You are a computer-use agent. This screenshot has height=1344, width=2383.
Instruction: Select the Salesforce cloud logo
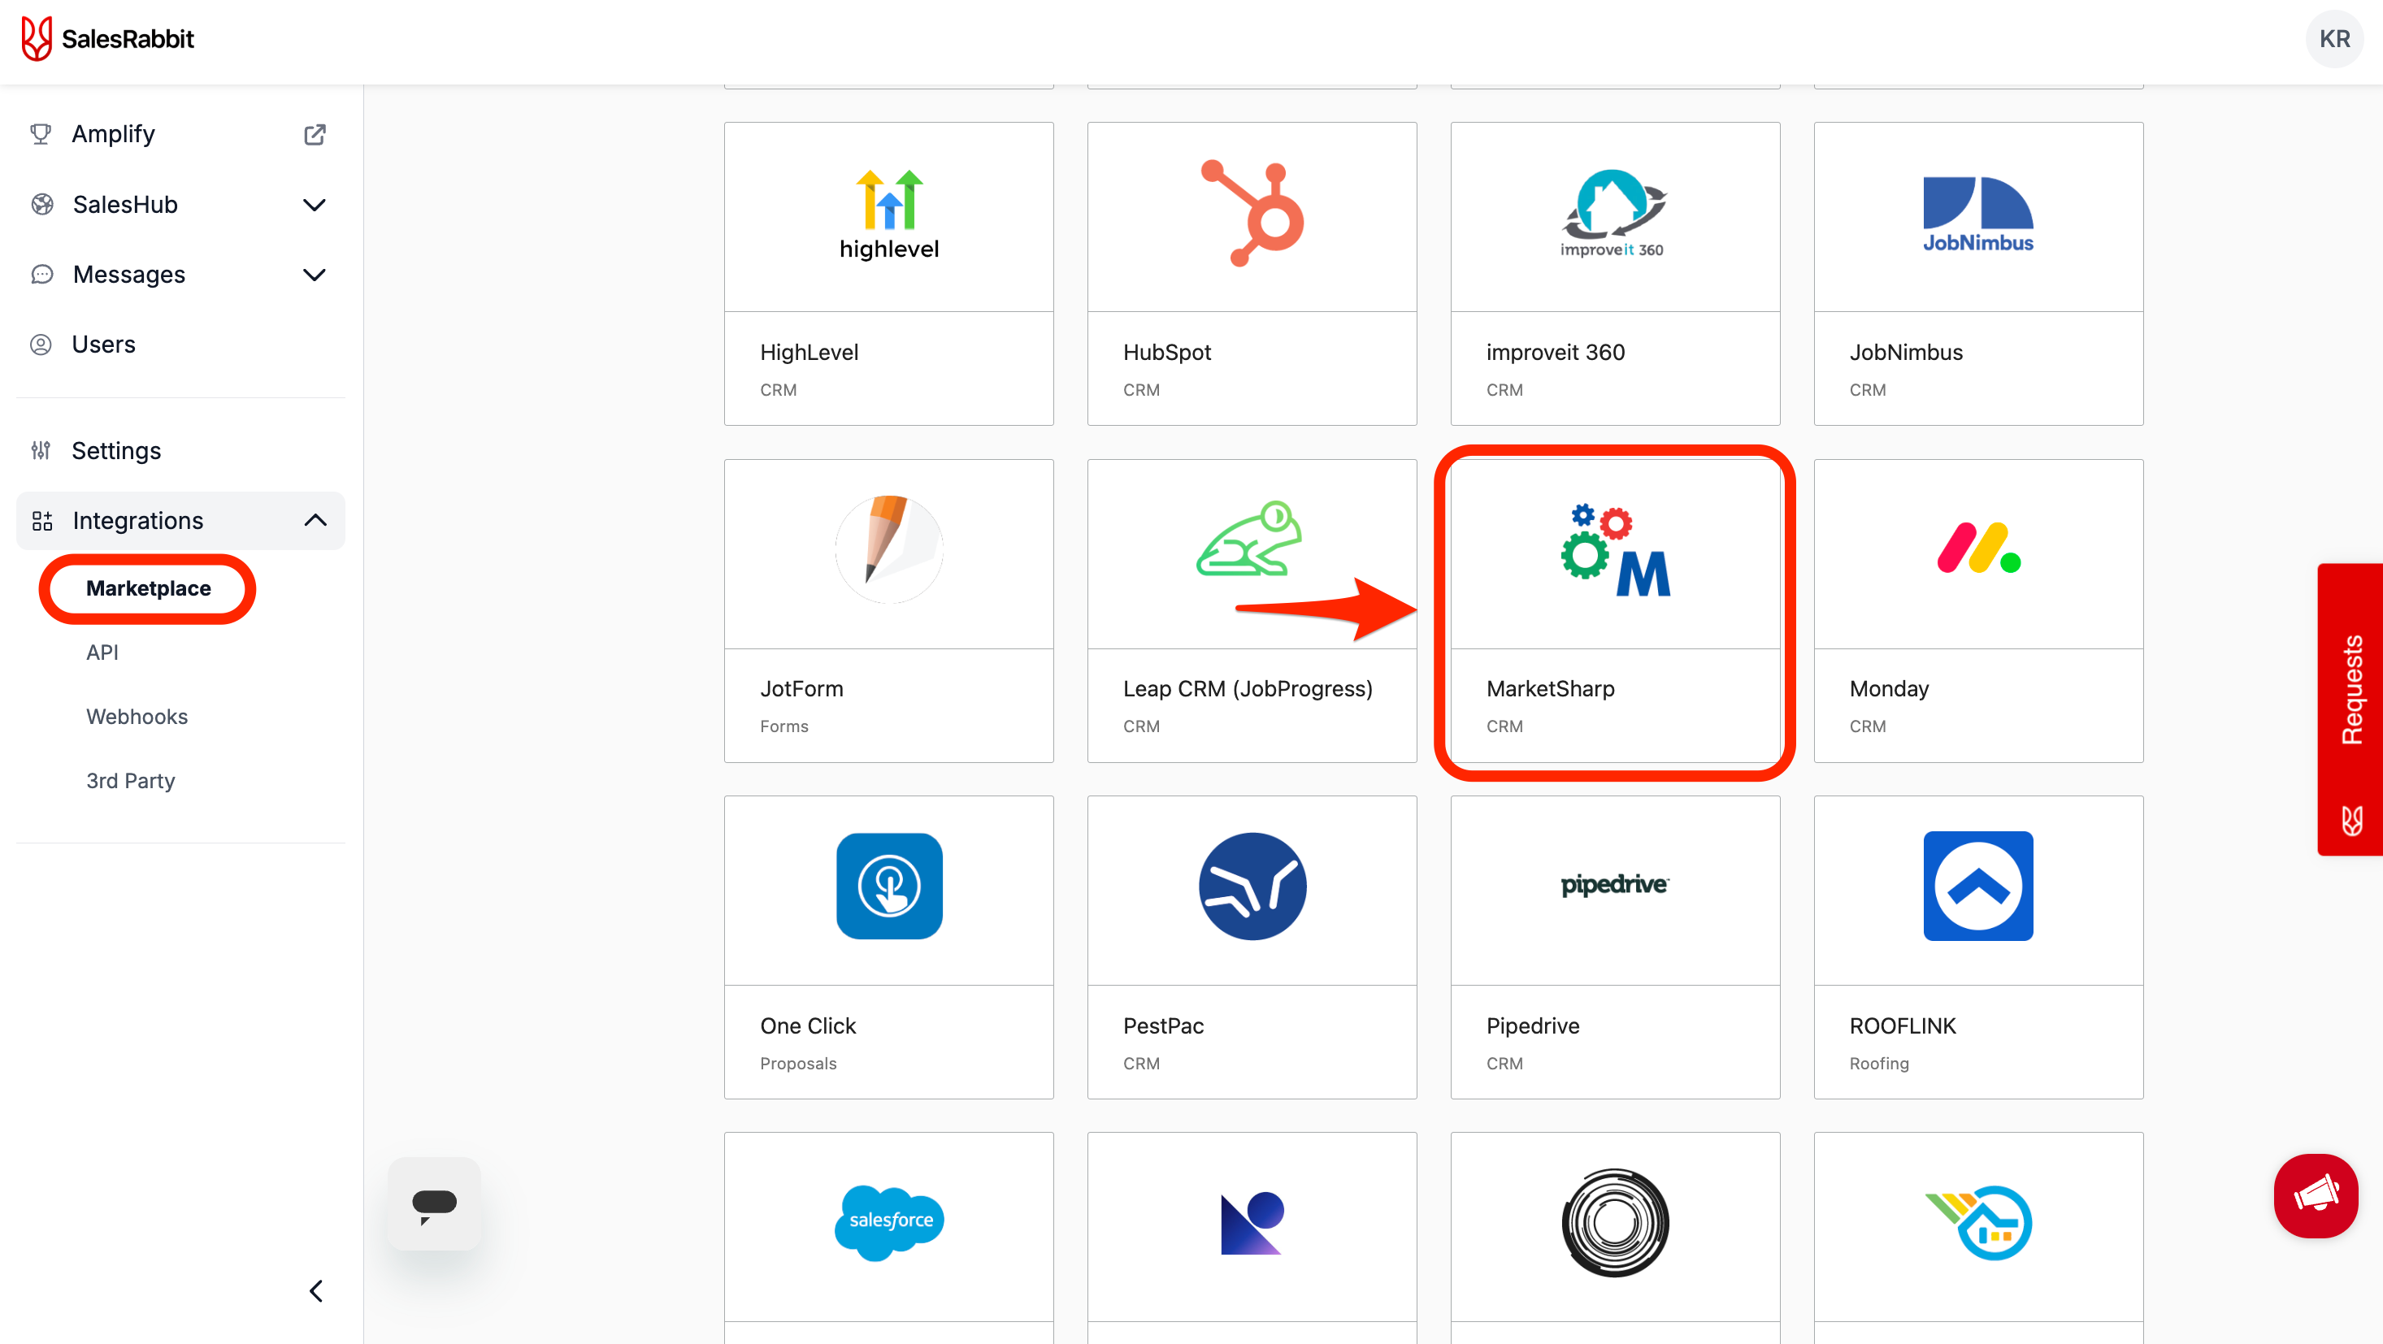[x=889, y=1222]
